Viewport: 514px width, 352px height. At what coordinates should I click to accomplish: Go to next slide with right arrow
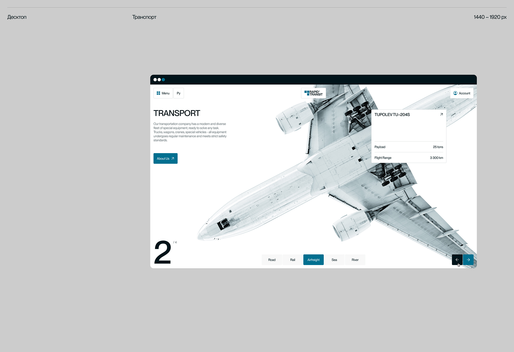468,260
